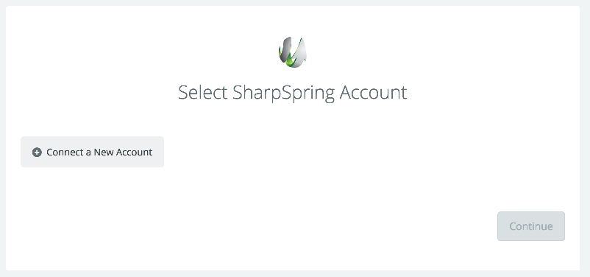The image size is (590, 277).
Task: Select the green and gray SharpSpring emblem
Action: click(292, 52)
